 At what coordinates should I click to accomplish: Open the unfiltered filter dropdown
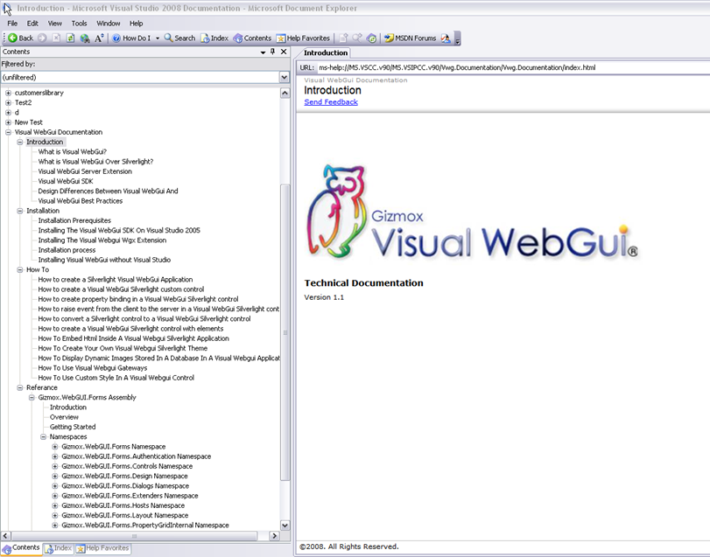click(x=284, y=78)
